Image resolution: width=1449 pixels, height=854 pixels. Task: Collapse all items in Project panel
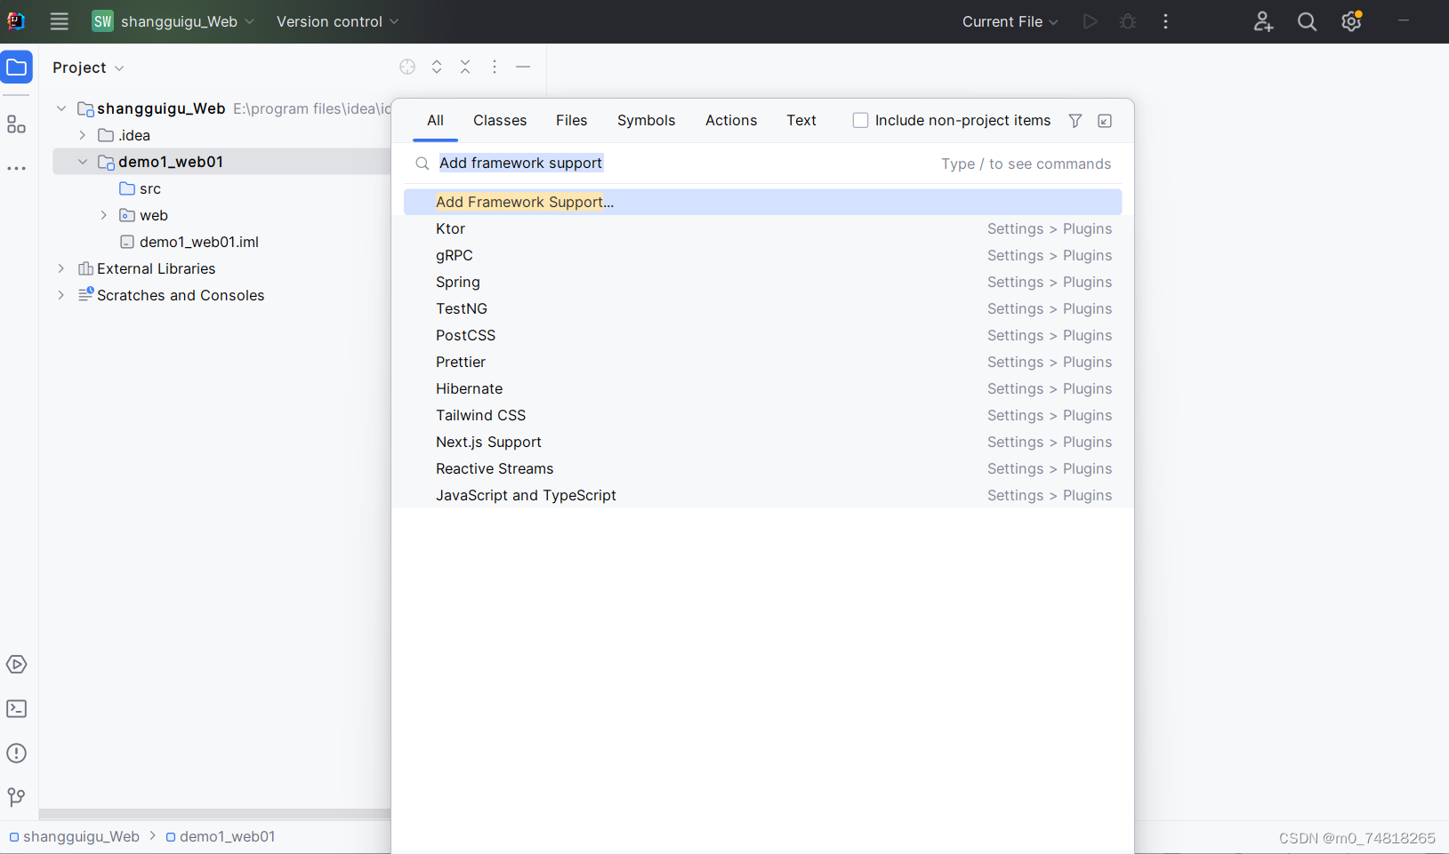tap(465, 67)
